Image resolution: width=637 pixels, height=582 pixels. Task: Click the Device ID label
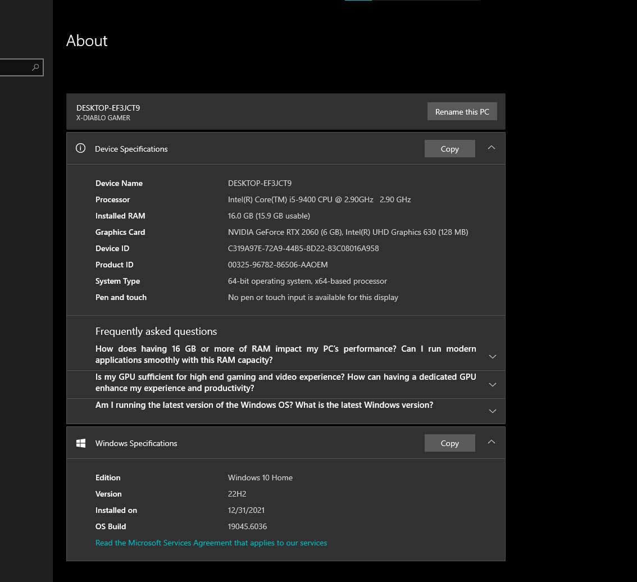[x=112, y=248]
